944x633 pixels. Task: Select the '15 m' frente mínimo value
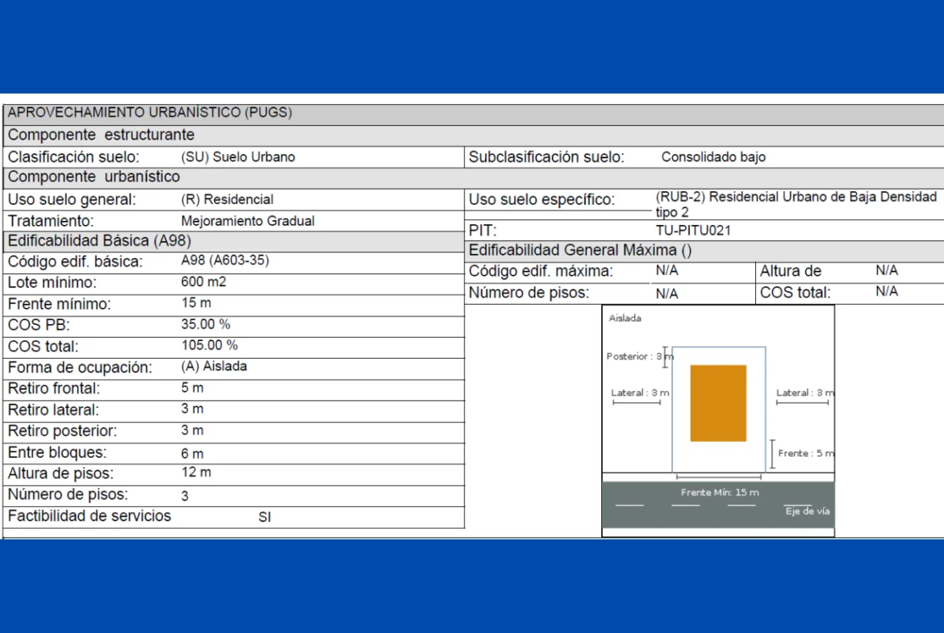(196, 302)
